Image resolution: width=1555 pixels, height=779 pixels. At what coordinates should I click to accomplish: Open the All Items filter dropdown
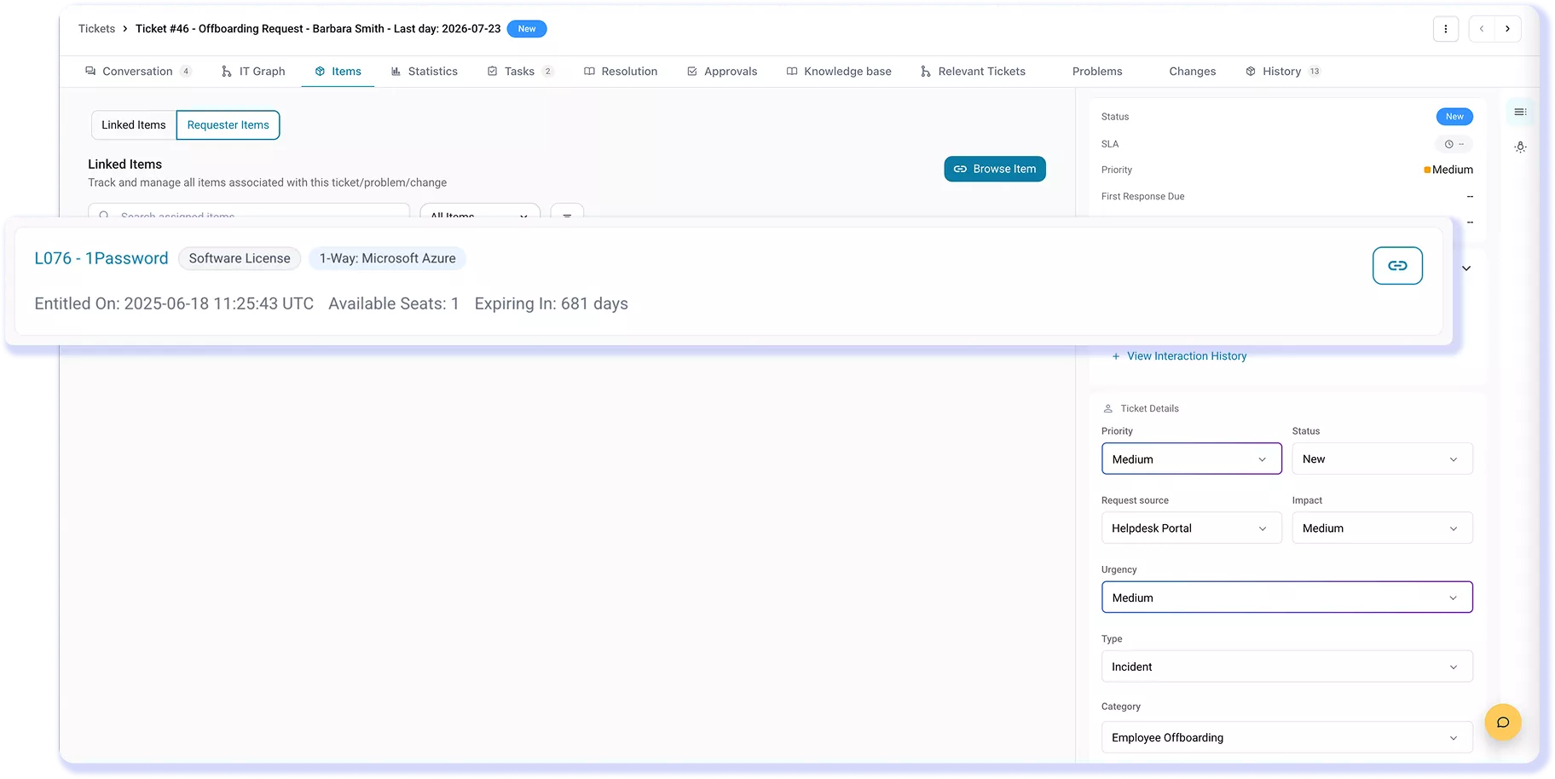tap(480, 211)
